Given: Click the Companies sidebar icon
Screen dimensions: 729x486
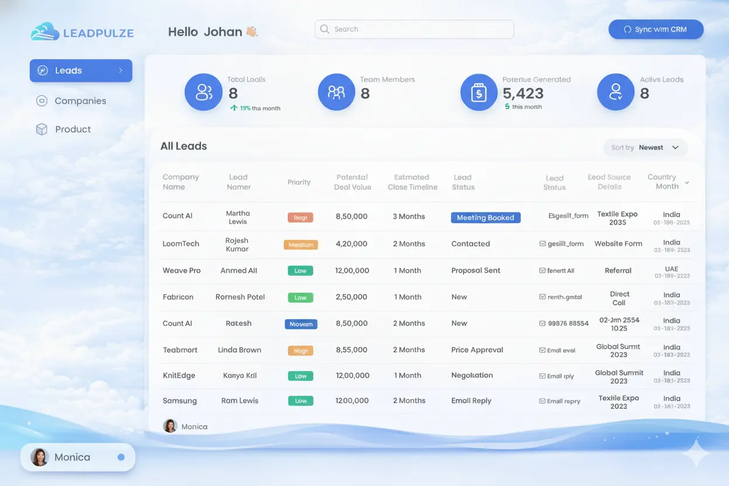Looking at the screenshot, I should [41, 101].
